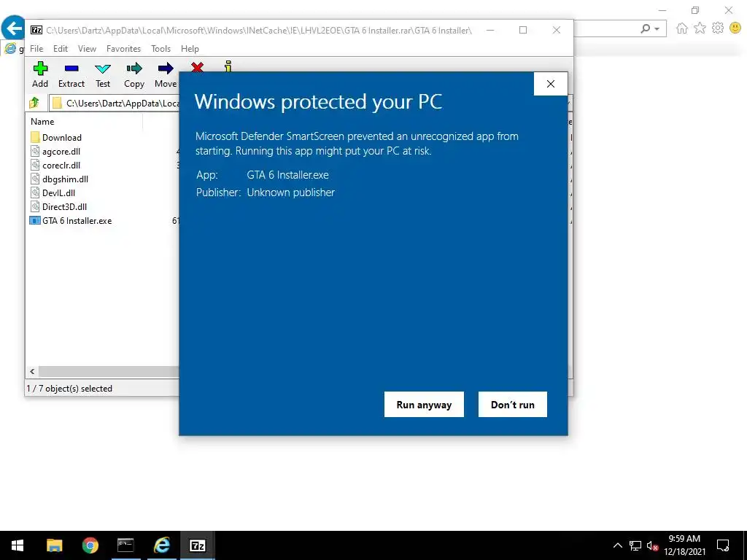Viewport: 747px width, 560px height.
Task: Open File Explorer from the taskbar
Action: click(54, 545)
